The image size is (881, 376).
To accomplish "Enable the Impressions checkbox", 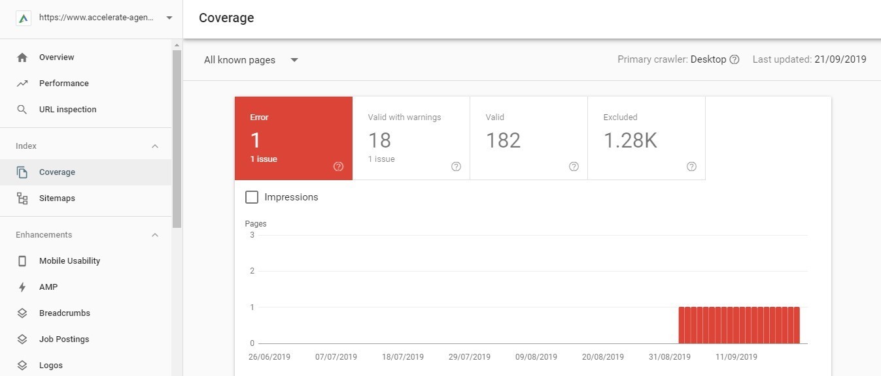I will tap(252, 197).
